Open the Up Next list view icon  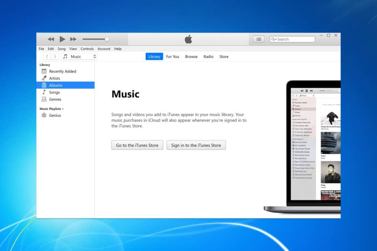259,39
